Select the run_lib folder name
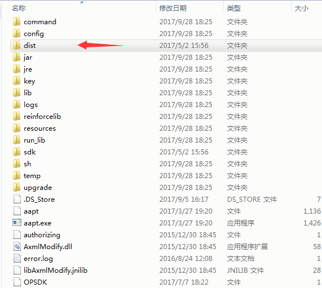 click(x=34, y=140)
